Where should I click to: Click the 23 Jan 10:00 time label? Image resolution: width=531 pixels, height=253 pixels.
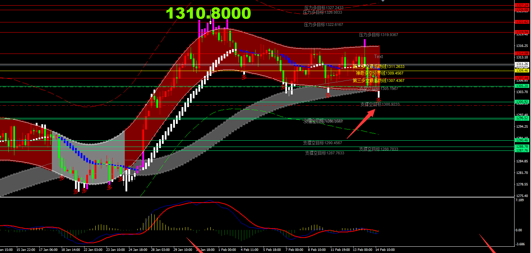(x=116, y=250)
